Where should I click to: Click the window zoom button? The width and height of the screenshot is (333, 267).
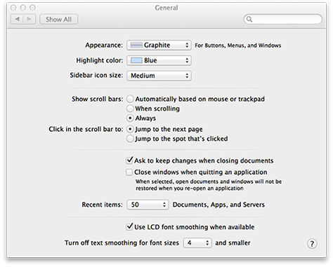pos(32,8)
